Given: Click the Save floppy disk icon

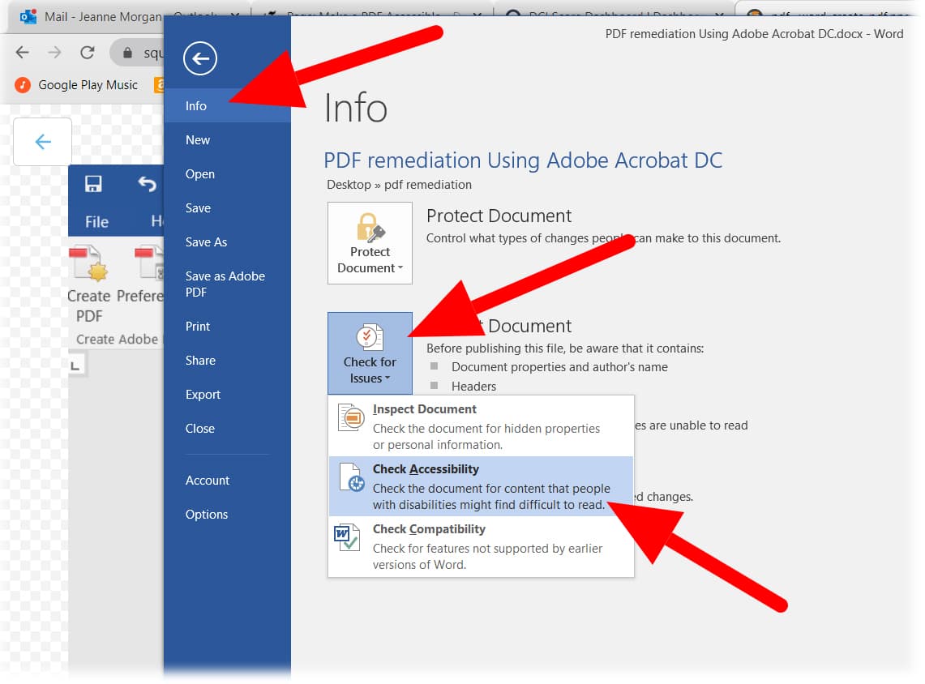Looking at the screenshot, I should point(93,185).
